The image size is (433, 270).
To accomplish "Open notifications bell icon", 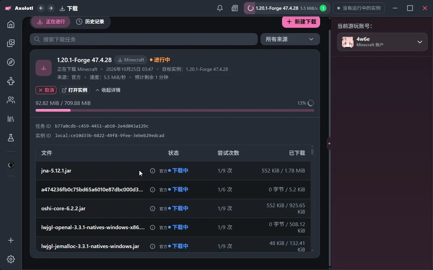I will (220, 8).
